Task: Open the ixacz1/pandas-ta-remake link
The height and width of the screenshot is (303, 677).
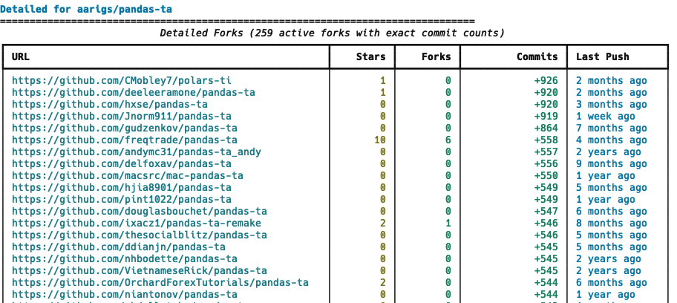Action: (x=137, y=223)
